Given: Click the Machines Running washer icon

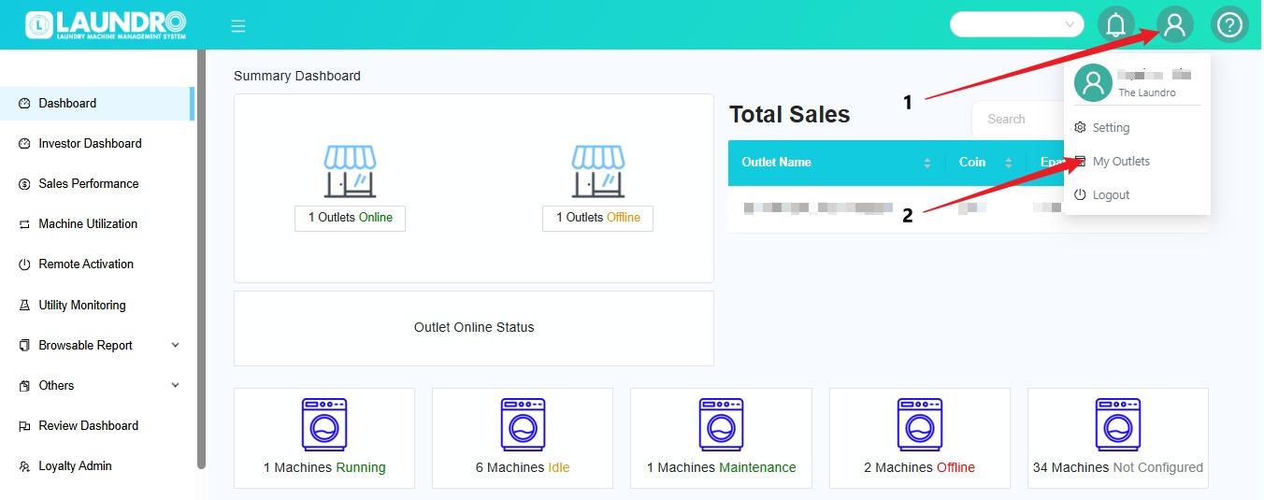Looking at the screenshot, I should 324,424.
